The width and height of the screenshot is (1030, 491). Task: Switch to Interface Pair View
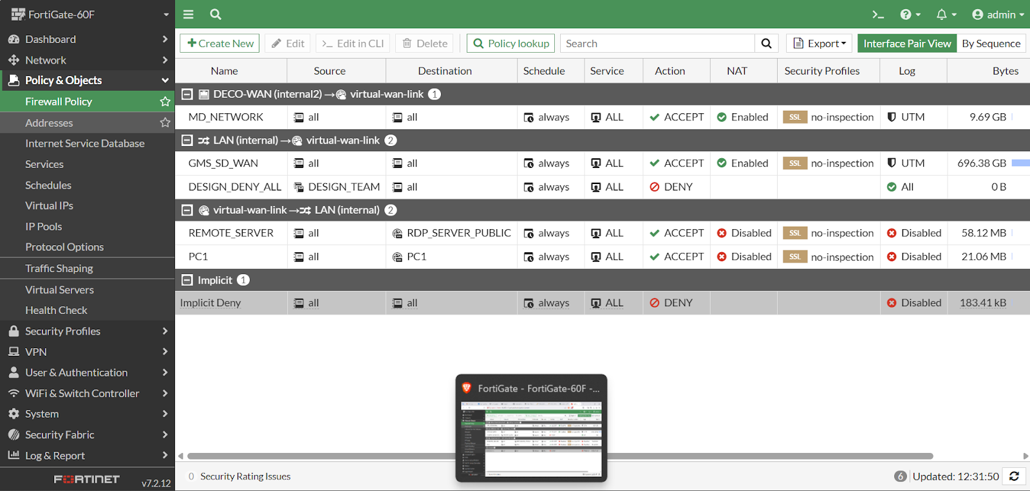907,43
